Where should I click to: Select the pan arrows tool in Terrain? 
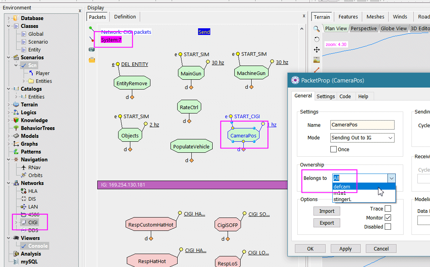tap(317, 49)
